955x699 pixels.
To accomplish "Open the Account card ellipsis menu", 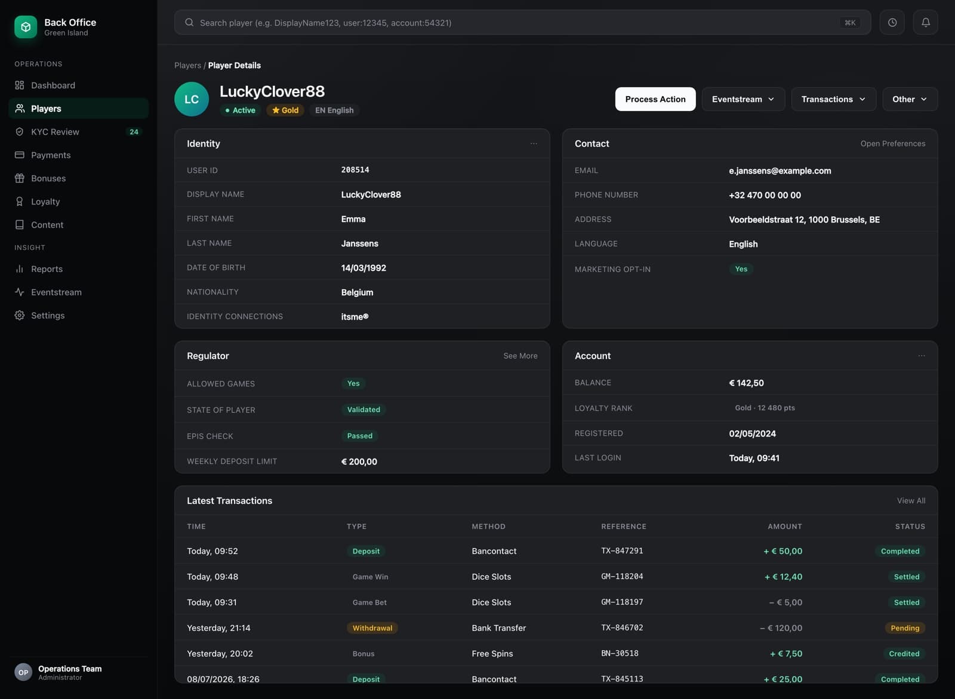I will tap(922, 356).
